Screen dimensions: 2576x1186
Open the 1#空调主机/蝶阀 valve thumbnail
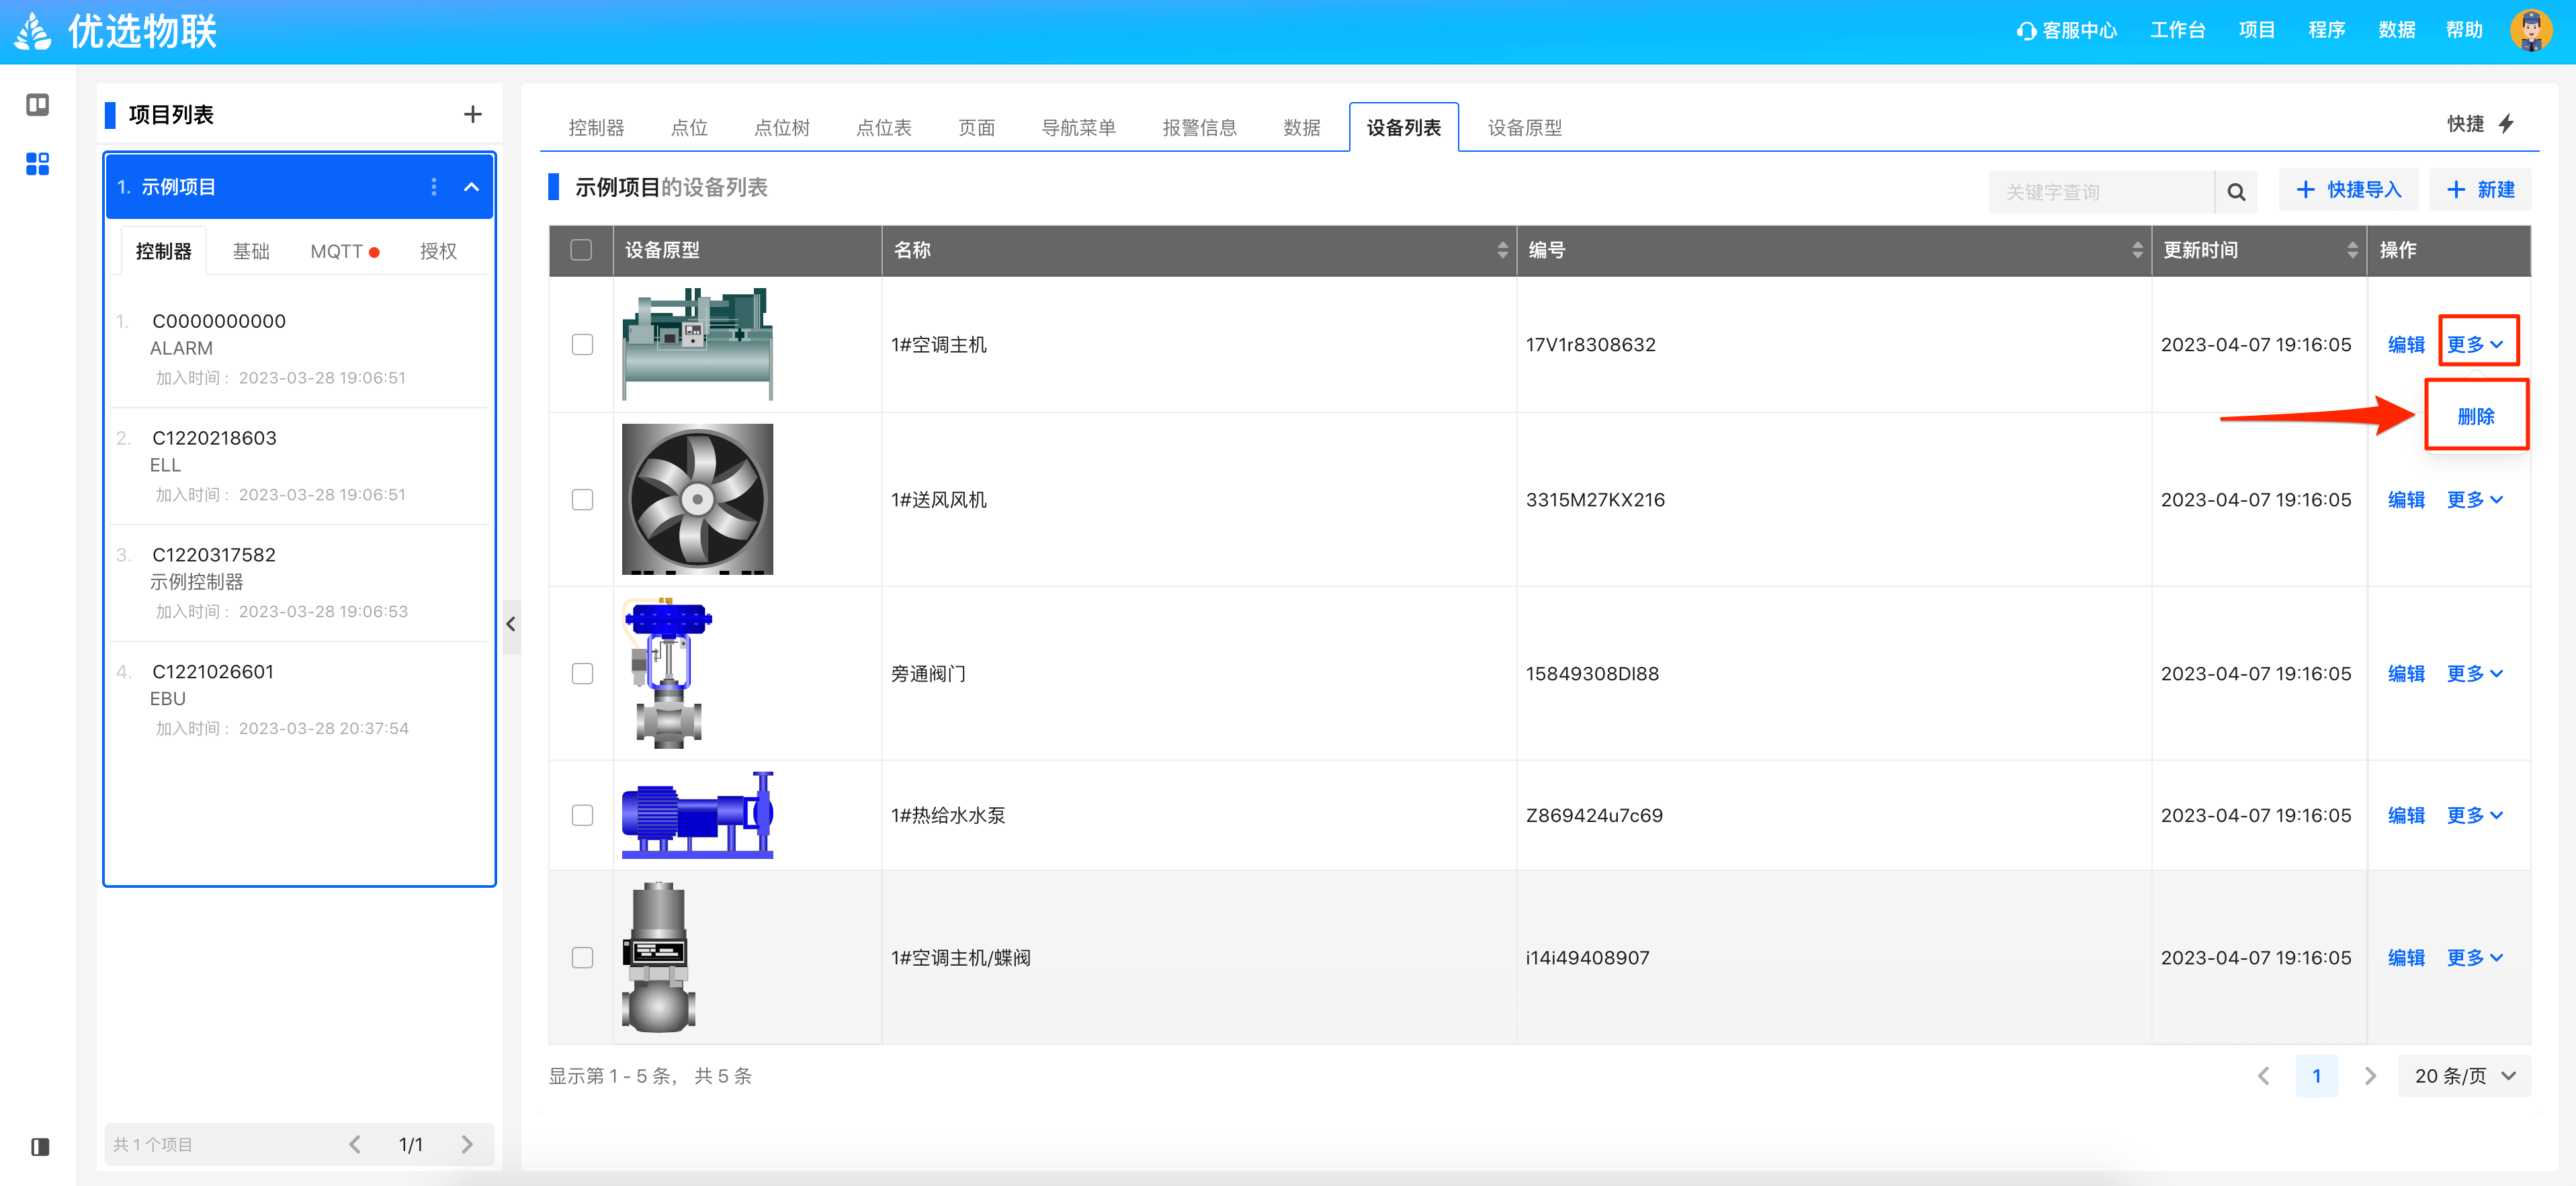click(x=659, y=957)
